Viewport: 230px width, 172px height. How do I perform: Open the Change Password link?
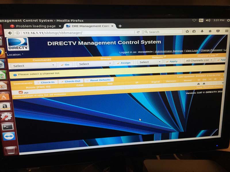point(211,50)
